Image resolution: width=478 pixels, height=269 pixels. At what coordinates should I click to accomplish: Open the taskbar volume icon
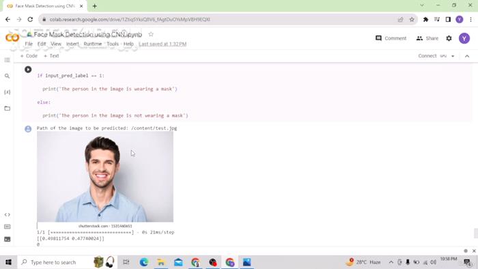[433, 262]
